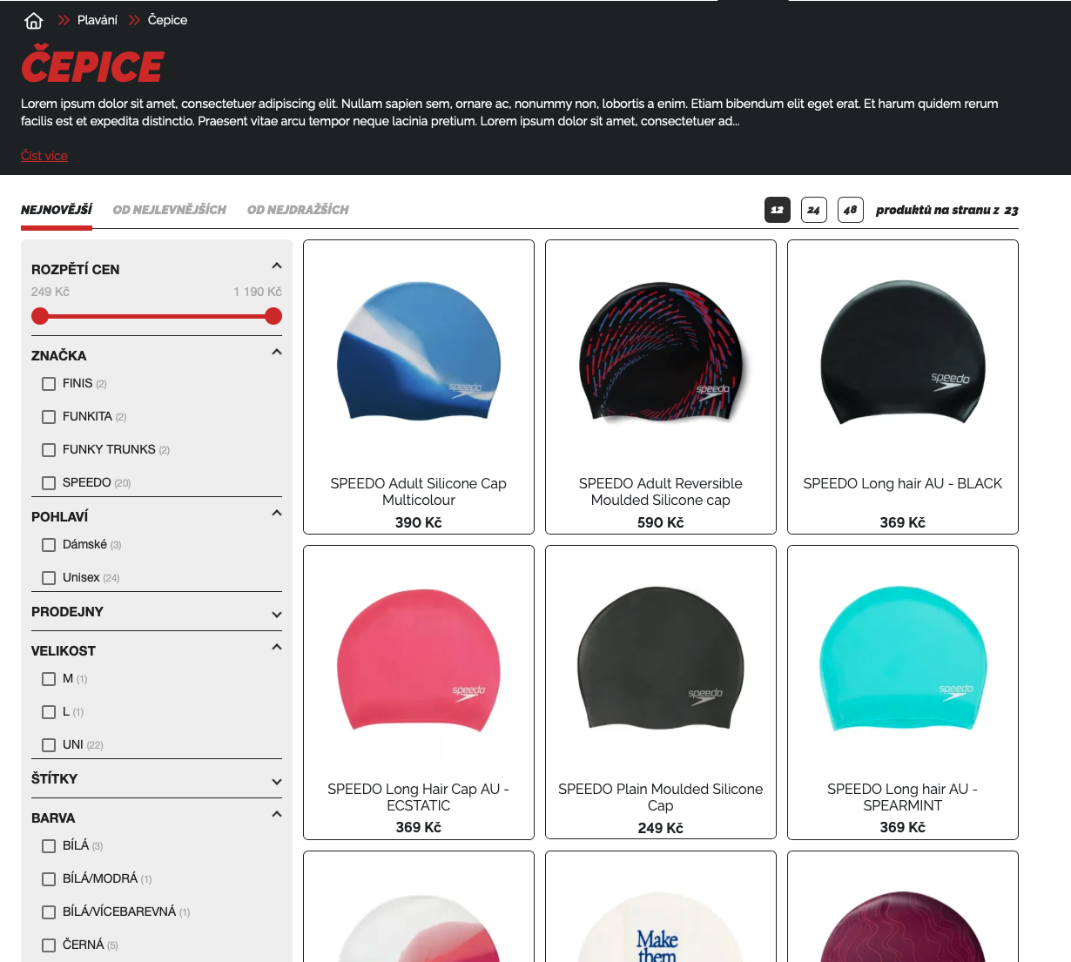Click the minimum price slider handle
The width and height of the screenshot is (1071, 962).
pos(40,316)
